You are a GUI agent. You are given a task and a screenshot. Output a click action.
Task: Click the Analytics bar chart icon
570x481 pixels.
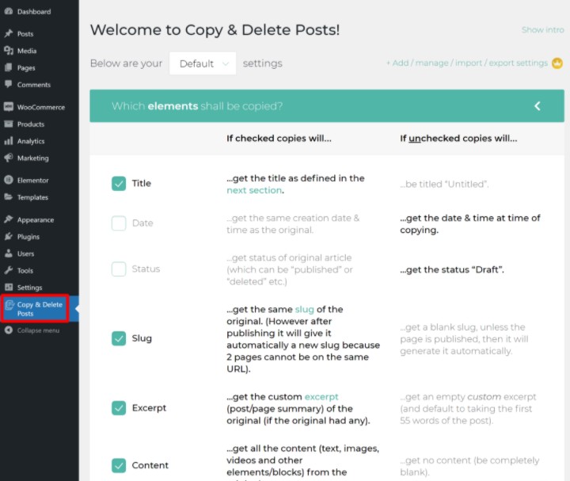[x=8, y=141]
